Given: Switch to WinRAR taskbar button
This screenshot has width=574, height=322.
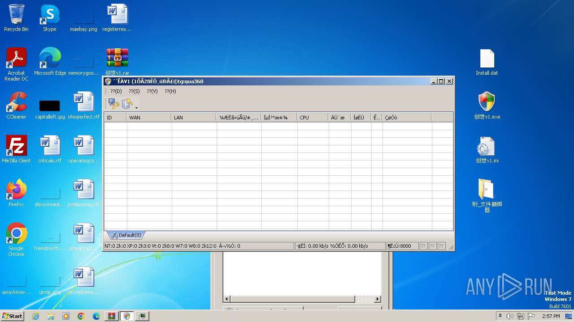Looking at the screenshot, I should click(x=112, y=316).
